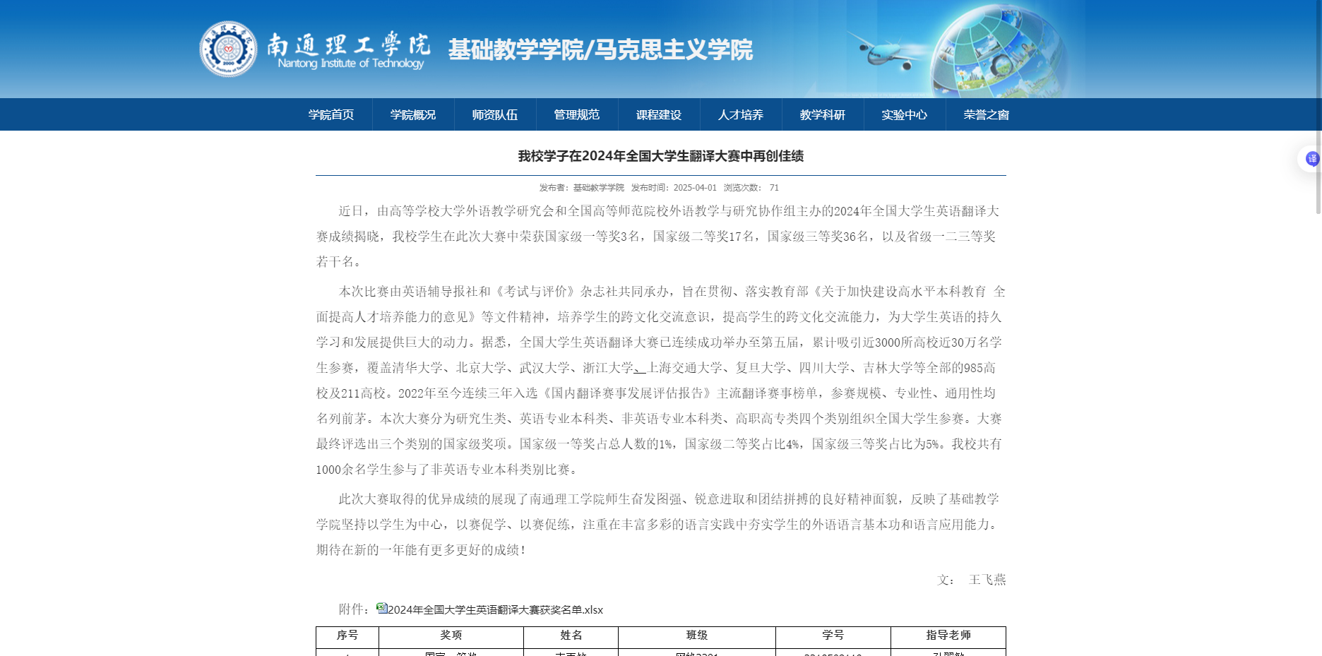
Task: Open the 学院概况 menu item
Action: point(413,115)
